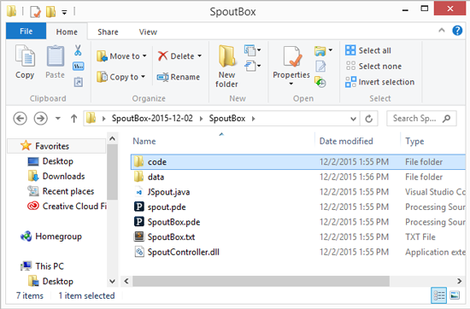Viewport: 470px width, 309px height.
Task: Click the Edit icon in Open group
Action: (320, 67)
